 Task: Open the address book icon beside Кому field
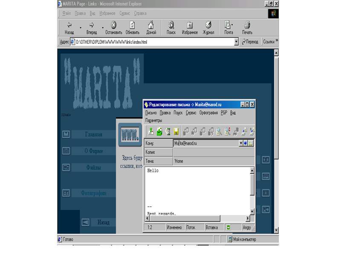pos(251,143)
